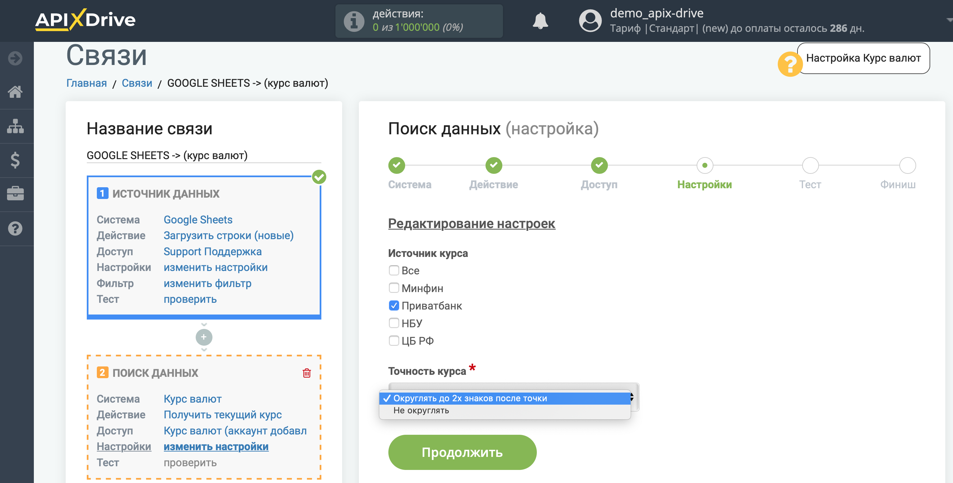Click the Финиш step circle
The width and height of the screenshot is (953, 483).
tap(907, 165)
